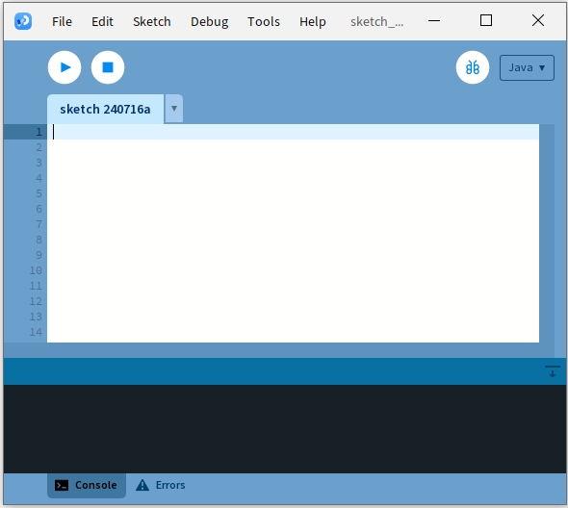Open the Debug menu
The width and height of the screenshot is (568, 508).
(209, 22)
